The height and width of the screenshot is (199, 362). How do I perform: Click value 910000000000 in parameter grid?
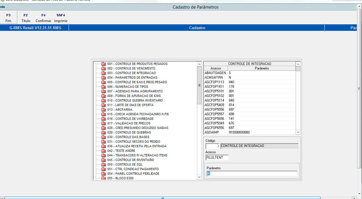point(239,133)
